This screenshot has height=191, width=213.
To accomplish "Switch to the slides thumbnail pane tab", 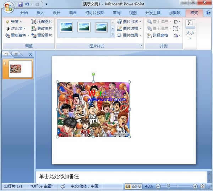I will (x=6, y=54).
